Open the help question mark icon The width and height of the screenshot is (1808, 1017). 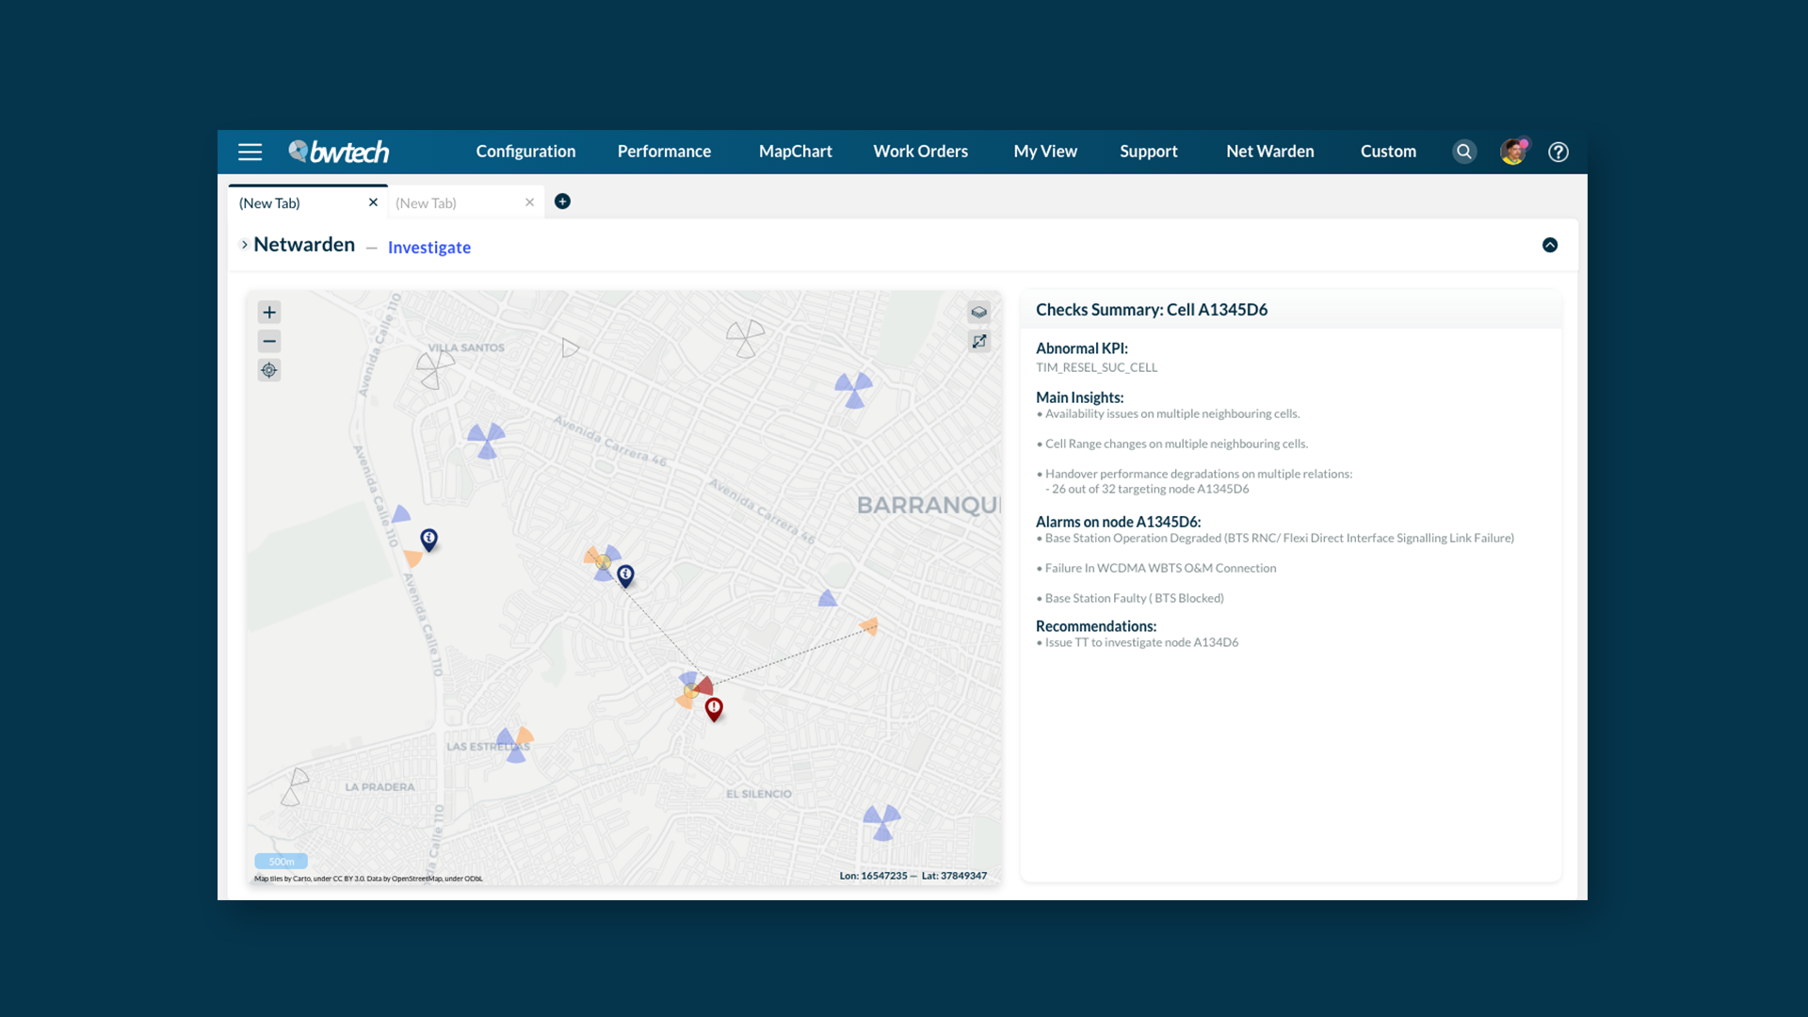1558,152
